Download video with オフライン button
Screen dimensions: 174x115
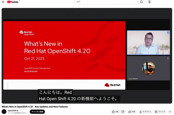tap(145, 112)
